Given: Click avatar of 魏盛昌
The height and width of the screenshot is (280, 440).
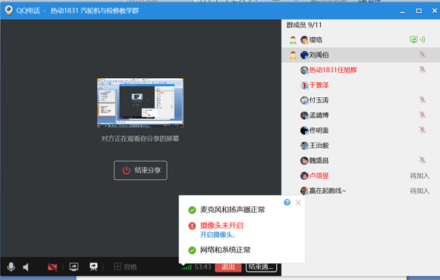Looking at the screenshot, I should coord(304,161).
